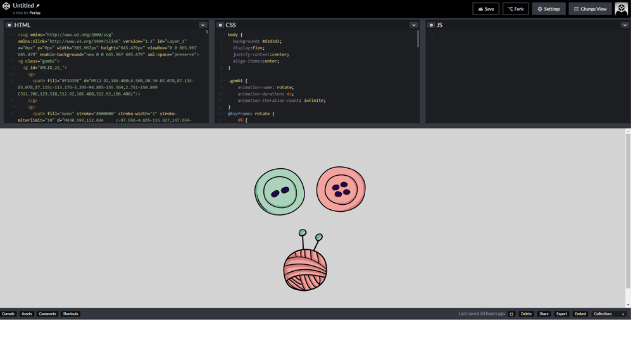Screen dimensions: 633x342
Task: Open the Change View menu
Action: [x=590, y=9]
